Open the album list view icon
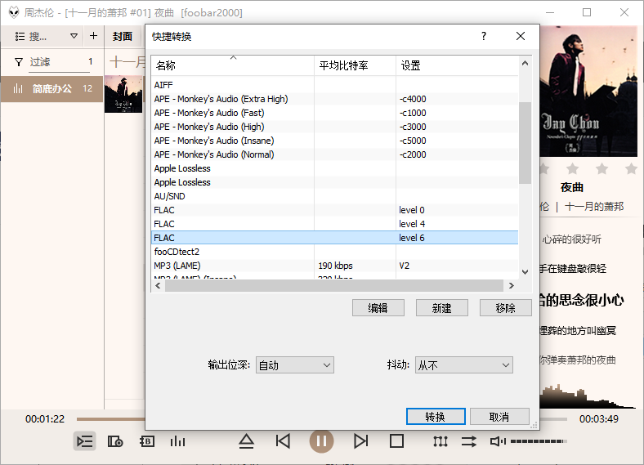 coord(115,441)
